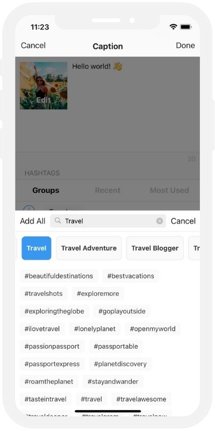Tap the Wi-Fi status icon
This screenshot has width=215, height=431.
pos(173,26)
